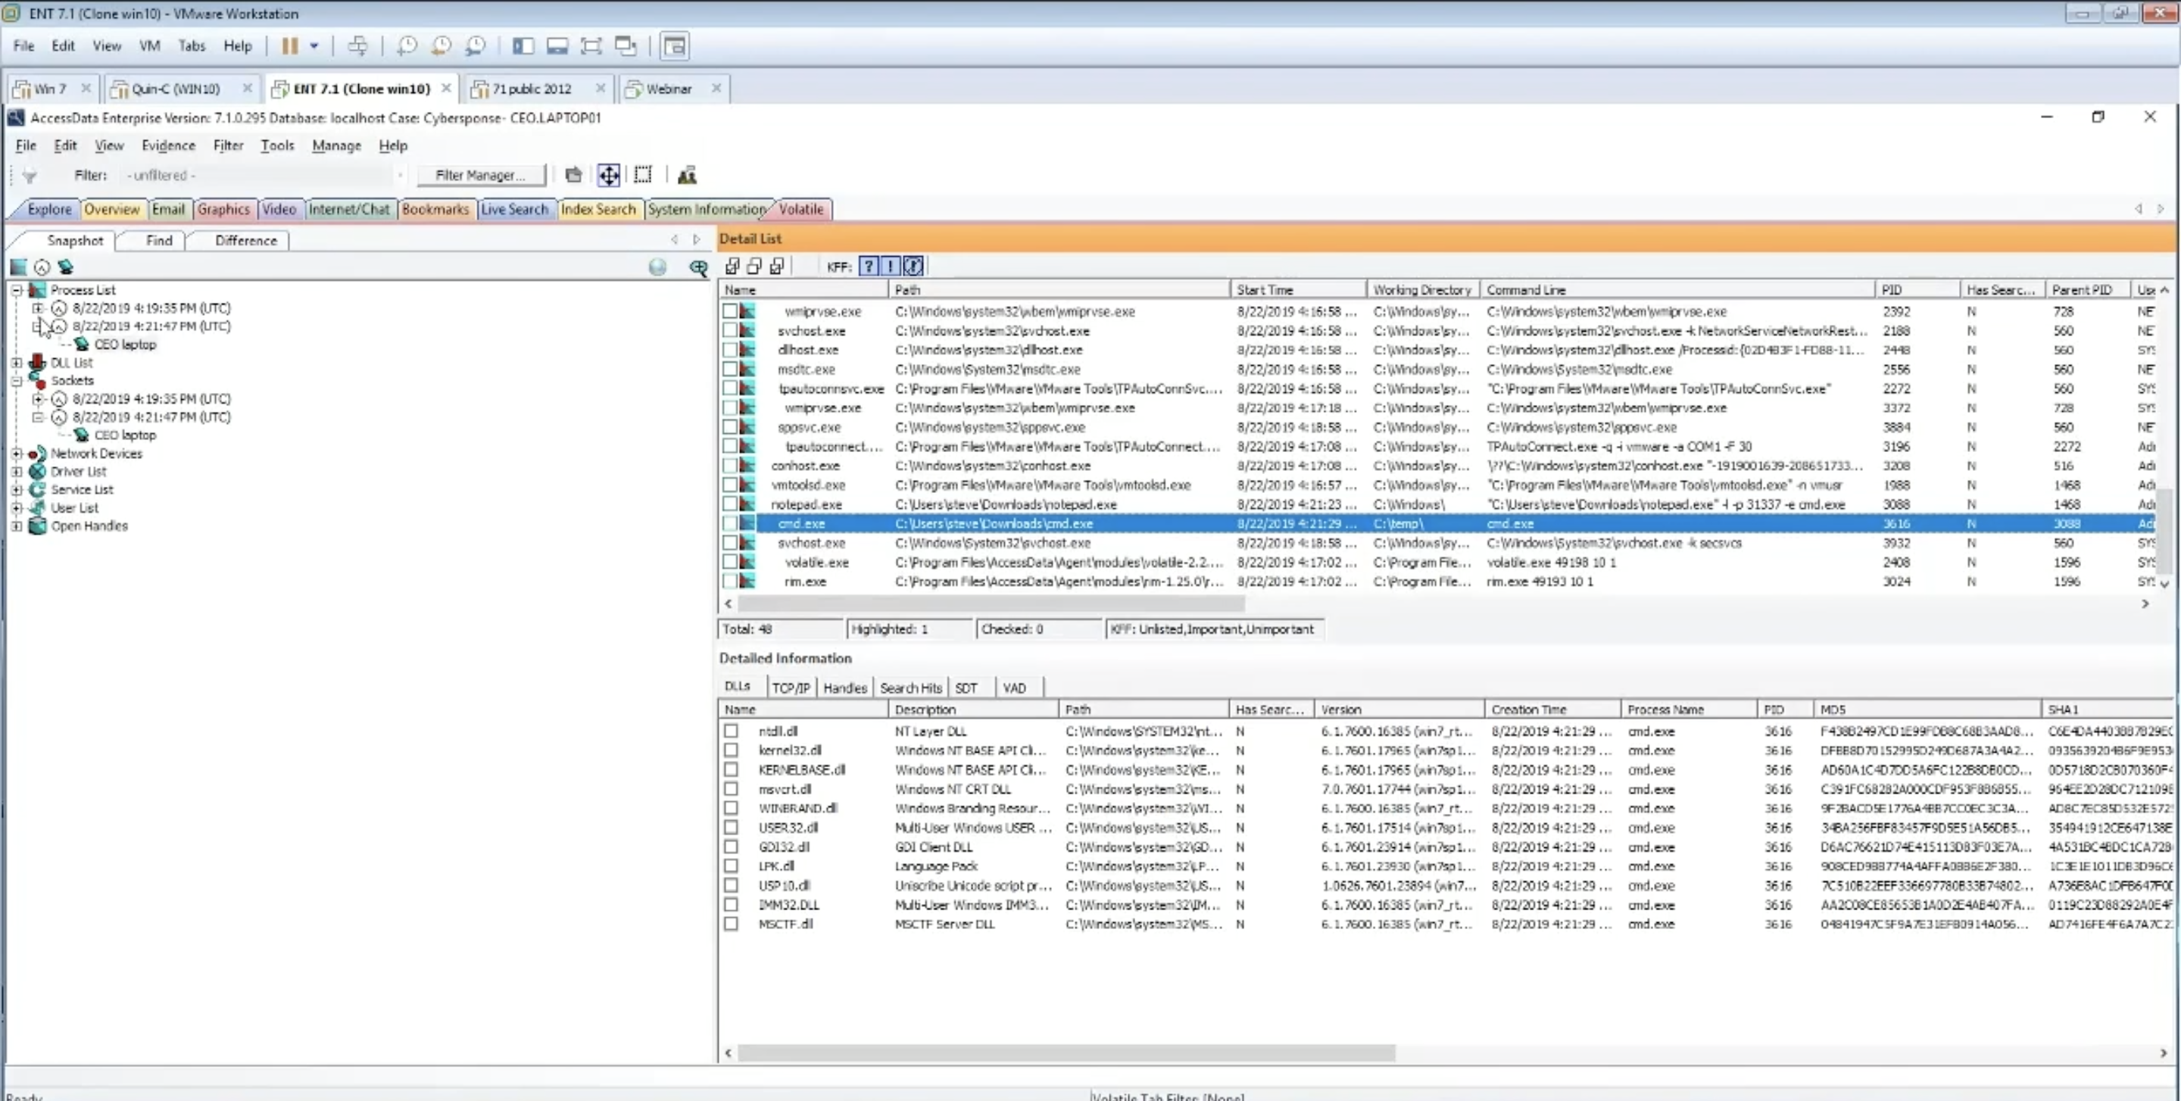Collapse the Process List tree node

point(16,289)
